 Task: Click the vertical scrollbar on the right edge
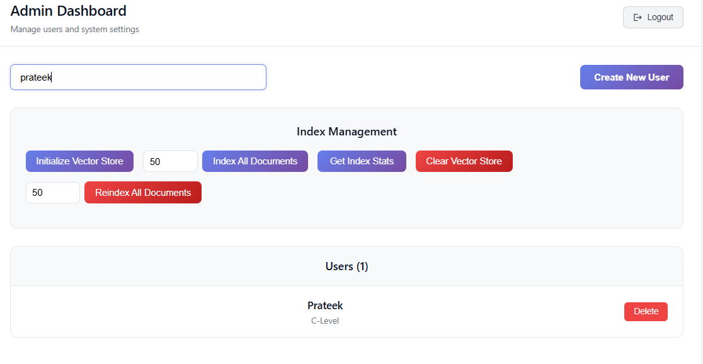click(x=702, y=182)
